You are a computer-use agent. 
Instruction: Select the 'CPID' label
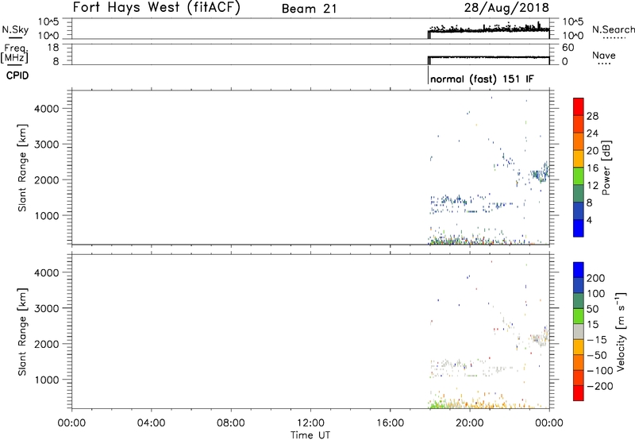coord(17,75)
